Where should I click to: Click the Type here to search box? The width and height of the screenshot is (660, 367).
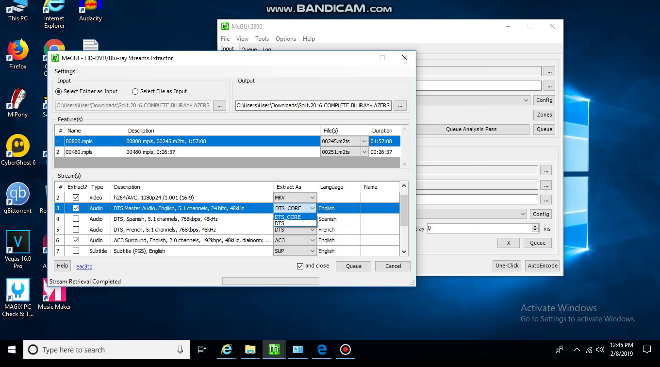(106, 350)
